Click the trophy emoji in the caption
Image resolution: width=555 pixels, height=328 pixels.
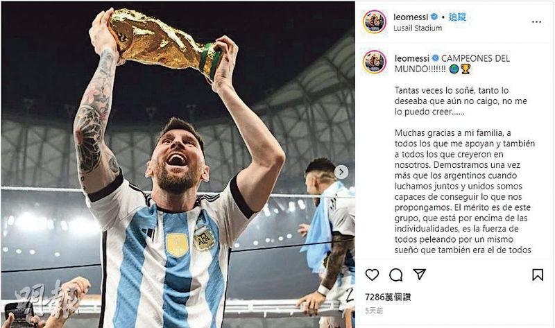click(465, 69)
